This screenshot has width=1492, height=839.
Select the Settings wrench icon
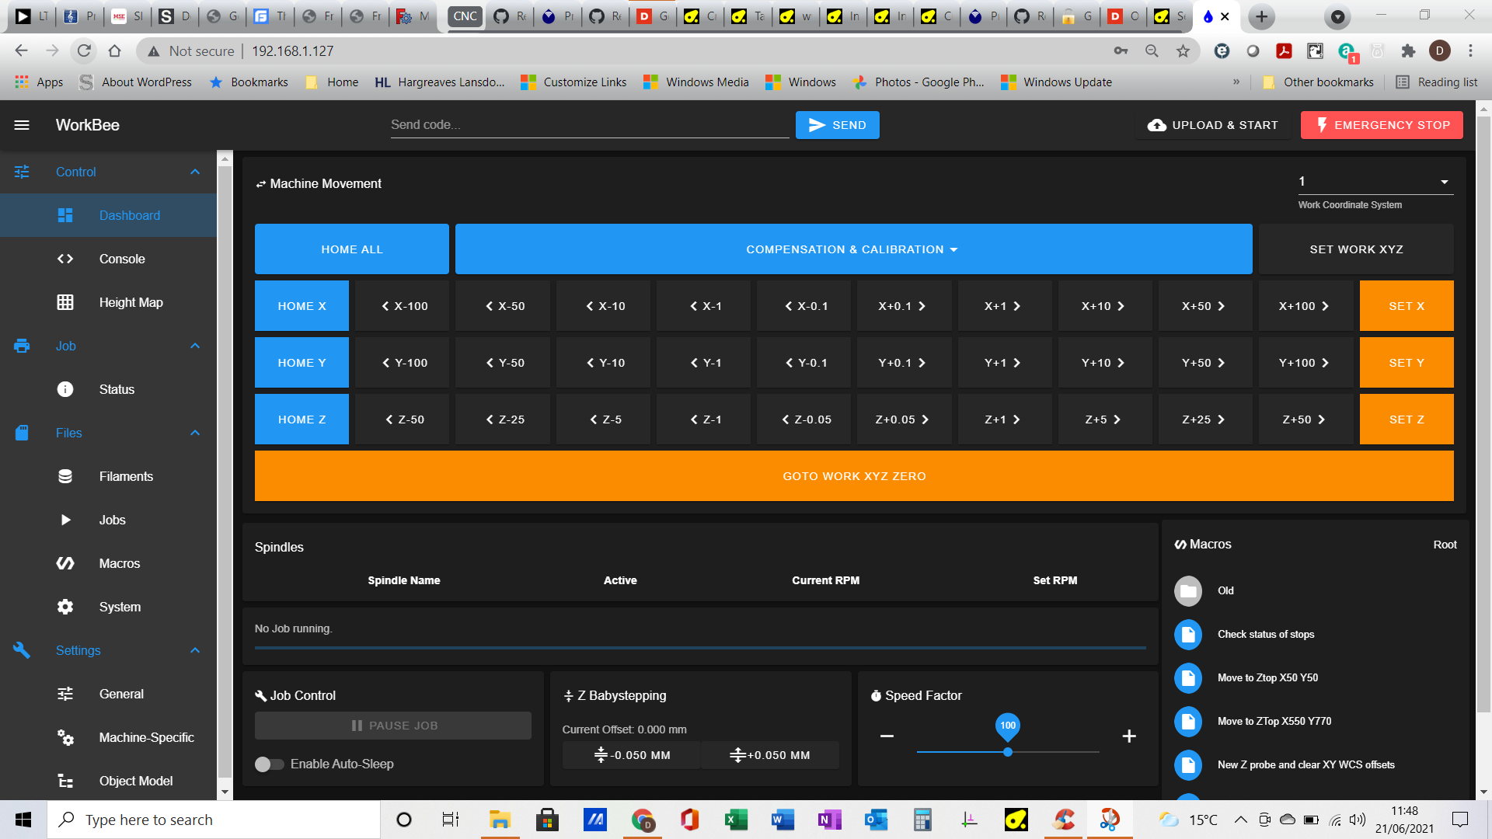[x=22, y=650]
